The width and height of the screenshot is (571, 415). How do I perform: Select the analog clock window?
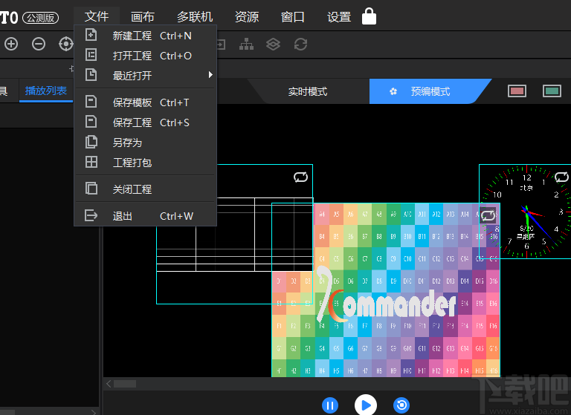click(x=525, y=212)
